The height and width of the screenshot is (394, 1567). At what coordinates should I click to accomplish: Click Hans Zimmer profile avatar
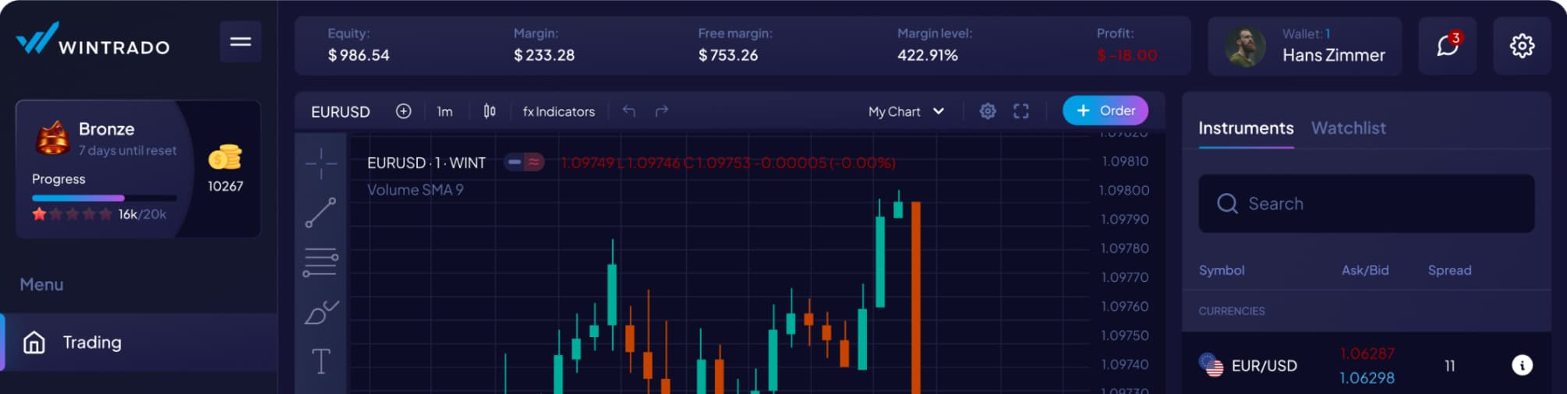[1245, 47]
